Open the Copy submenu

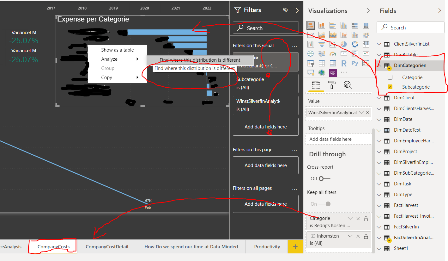coord(118,78)
